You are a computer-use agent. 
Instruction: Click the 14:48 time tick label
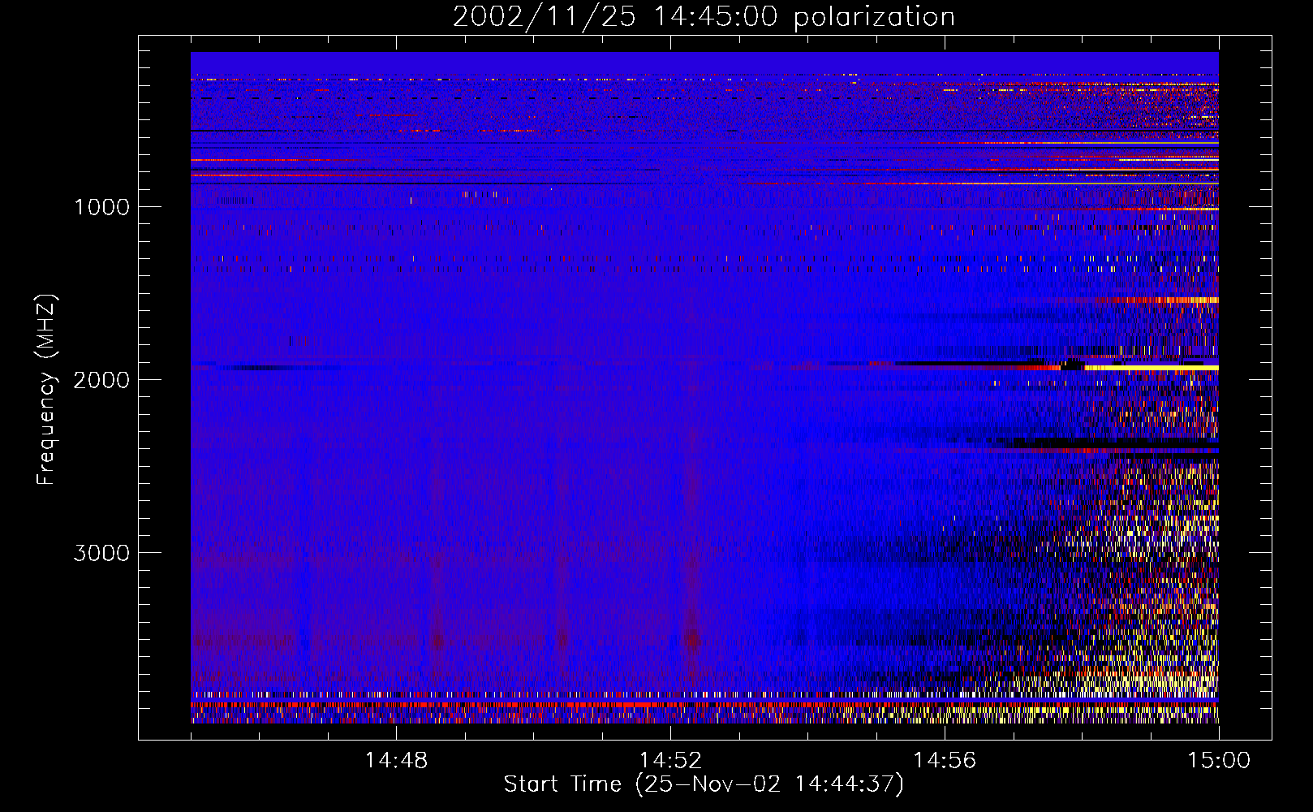pyautogui.click(x=396, y=761)
